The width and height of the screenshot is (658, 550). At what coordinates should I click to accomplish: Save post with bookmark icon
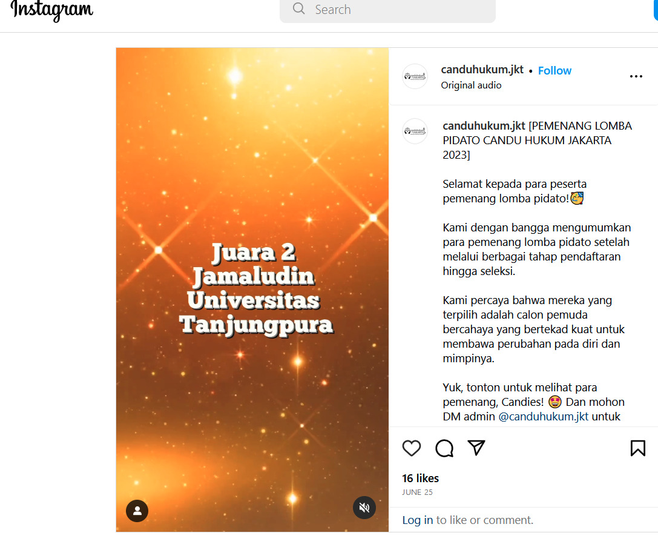(637, 448)
